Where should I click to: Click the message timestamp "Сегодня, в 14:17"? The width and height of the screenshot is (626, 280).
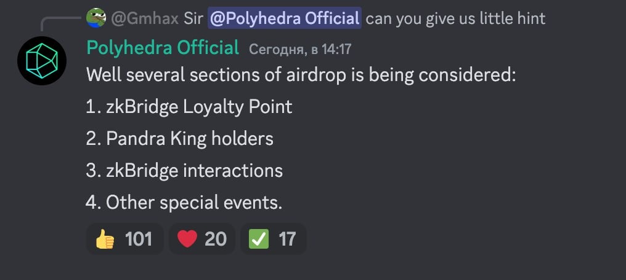coord(299,49)
